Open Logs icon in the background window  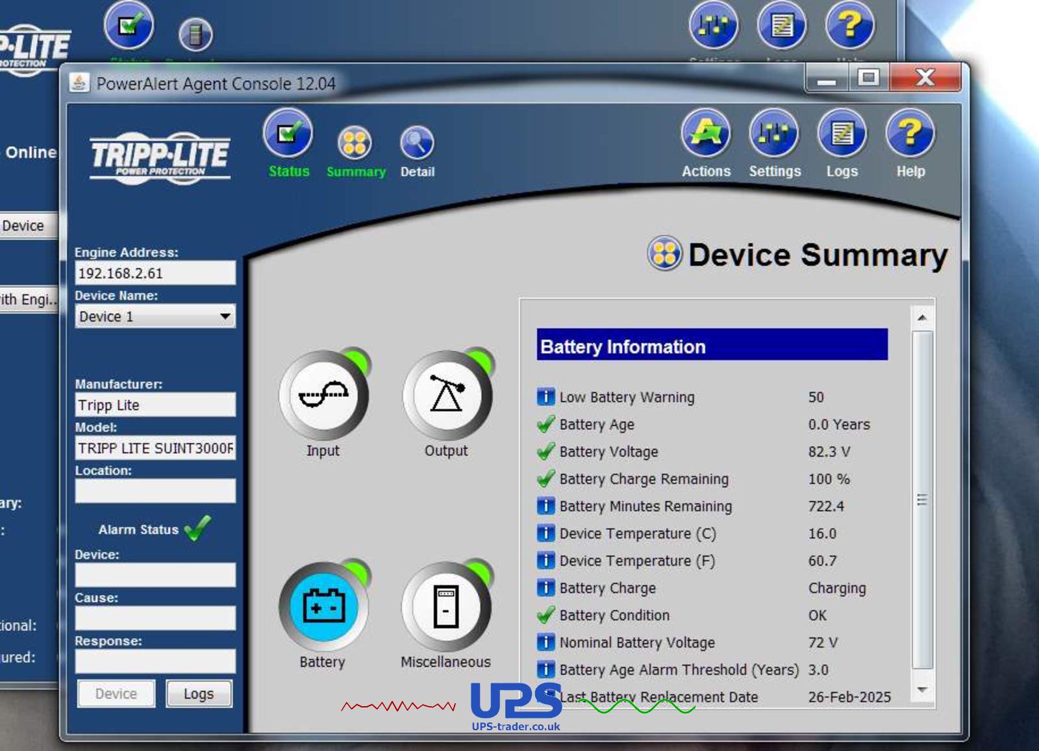coord(782,26)
